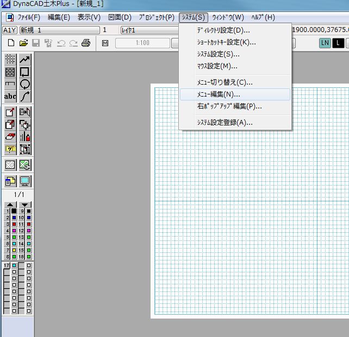This screenshot has width=349, height=337.
Task: Open the 編集(E) menu
Action: tap(59, 17)
